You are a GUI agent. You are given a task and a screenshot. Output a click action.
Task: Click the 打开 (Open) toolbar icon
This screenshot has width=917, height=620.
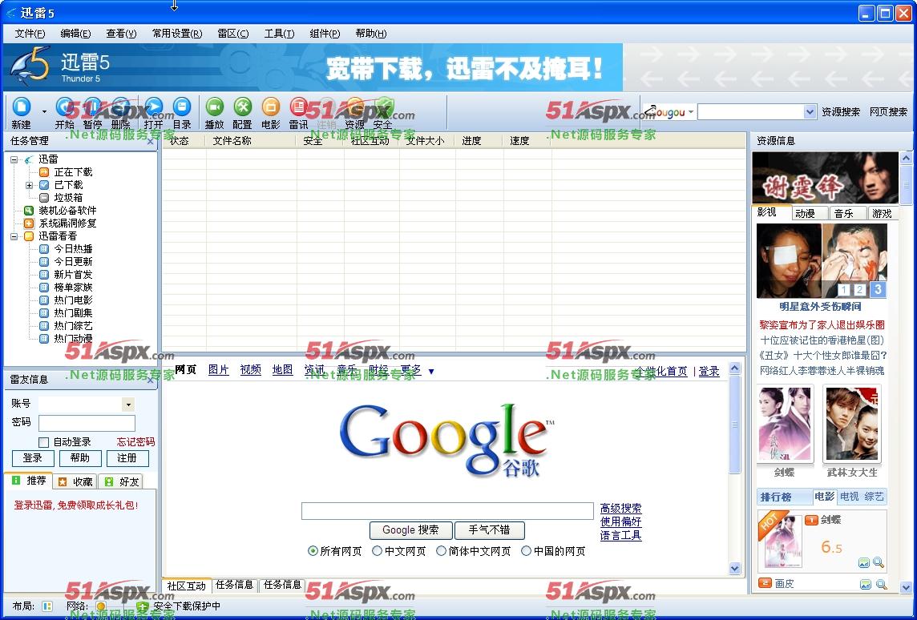[153, 107]
